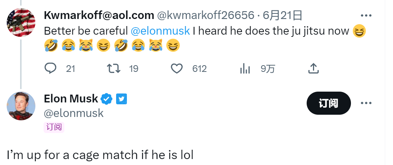Click the @kwmarkoff26656 handle

(205, 16)
